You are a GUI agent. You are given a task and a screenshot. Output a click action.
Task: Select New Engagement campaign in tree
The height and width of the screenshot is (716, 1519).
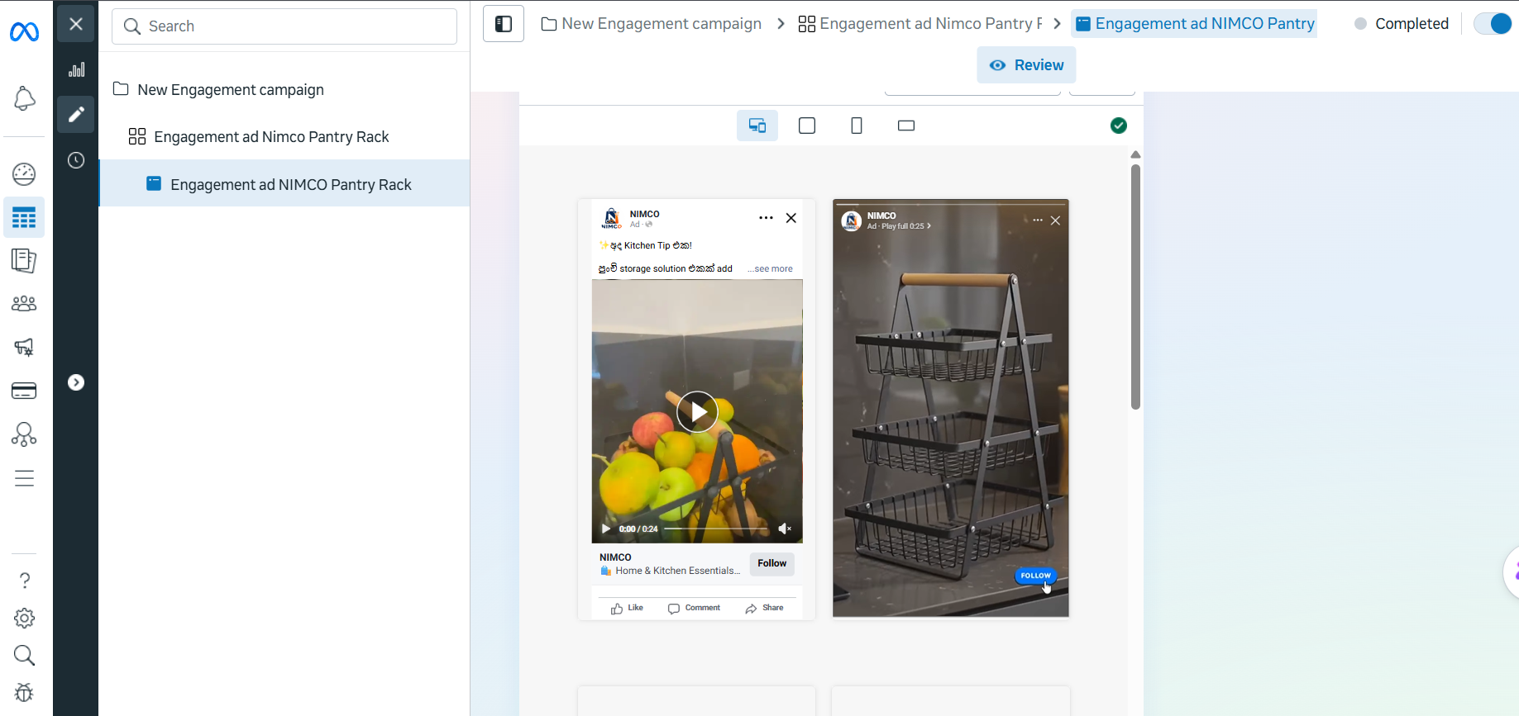[231, 89]
